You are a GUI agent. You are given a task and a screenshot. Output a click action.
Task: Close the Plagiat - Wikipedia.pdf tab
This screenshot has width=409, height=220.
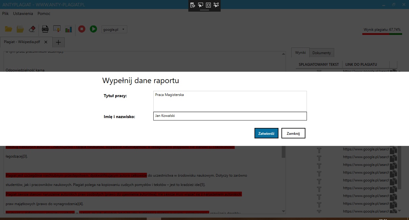click(x=46, y=42)
